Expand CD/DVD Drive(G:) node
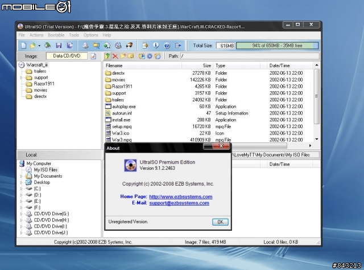Image resolution: width=364 pixels, height=270 pixels. 22,214
